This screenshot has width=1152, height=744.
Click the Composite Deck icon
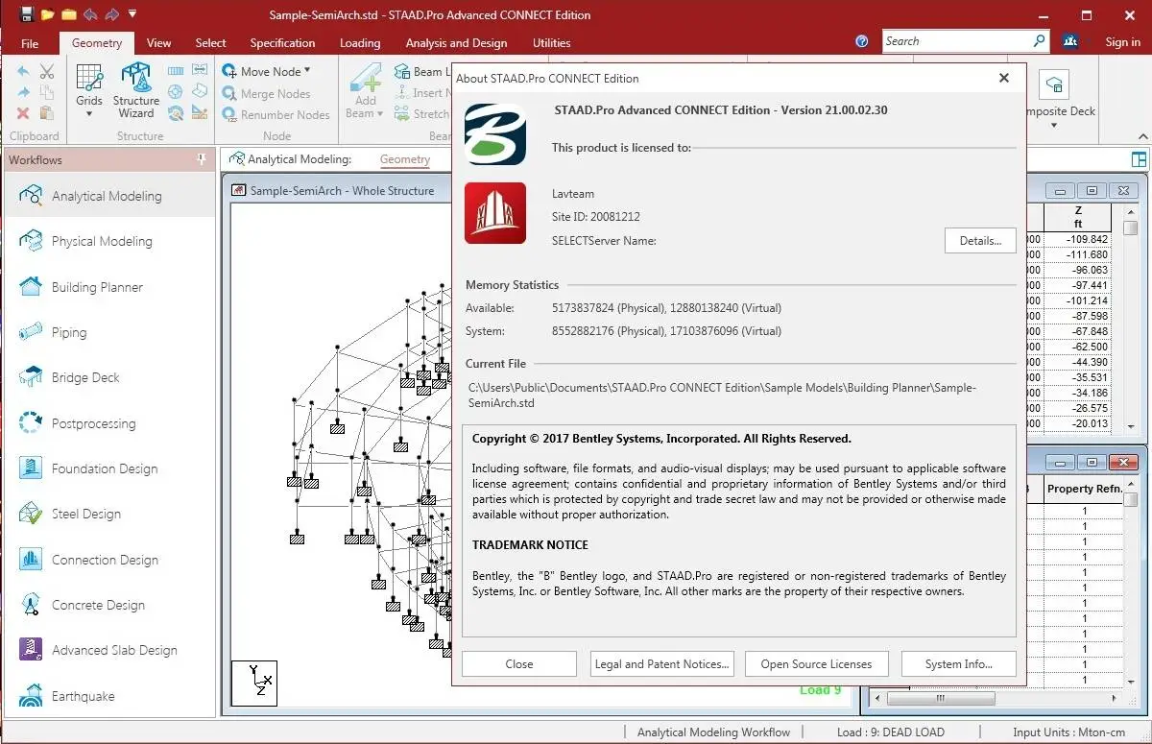[1054, 84]
